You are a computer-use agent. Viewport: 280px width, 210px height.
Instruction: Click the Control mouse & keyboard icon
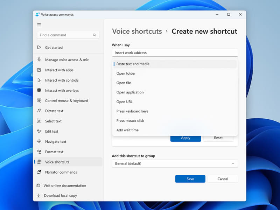pos(39,100)
